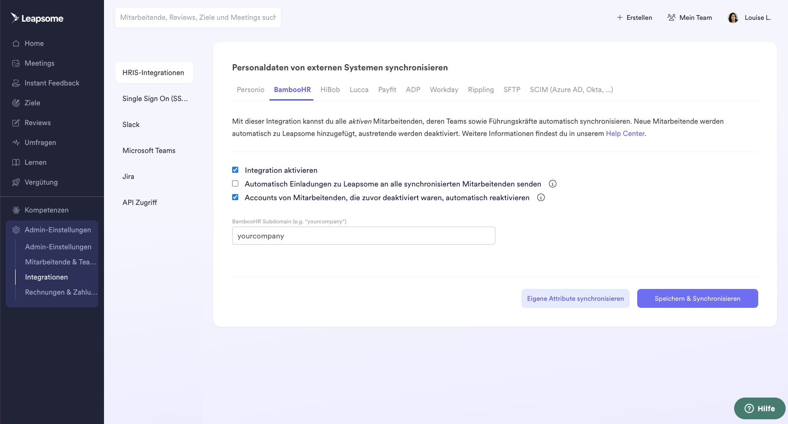
Task: Open Louise L. profile avatar
Action: [733, 17]
